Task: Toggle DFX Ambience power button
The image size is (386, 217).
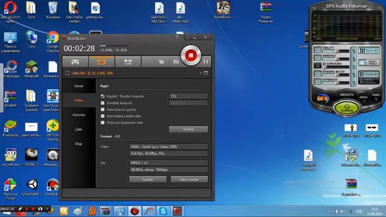Action: coord(318,58)
